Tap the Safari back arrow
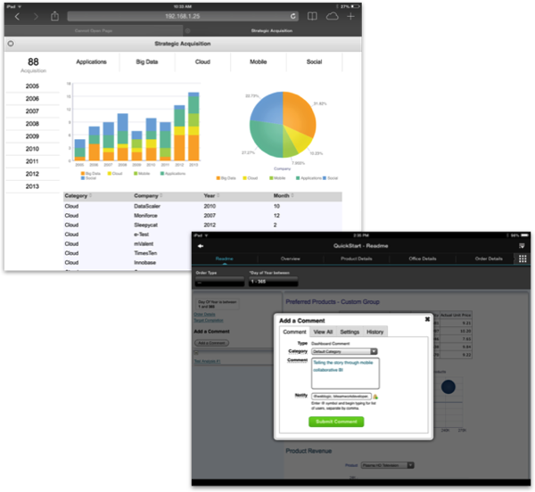 click(17, 16)
